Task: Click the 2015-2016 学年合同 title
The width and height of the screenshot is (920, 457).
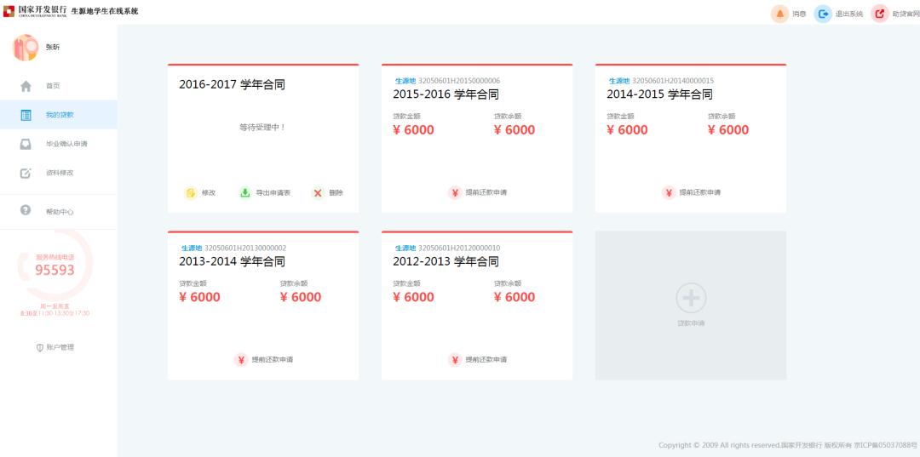Action: coord(446,94)
